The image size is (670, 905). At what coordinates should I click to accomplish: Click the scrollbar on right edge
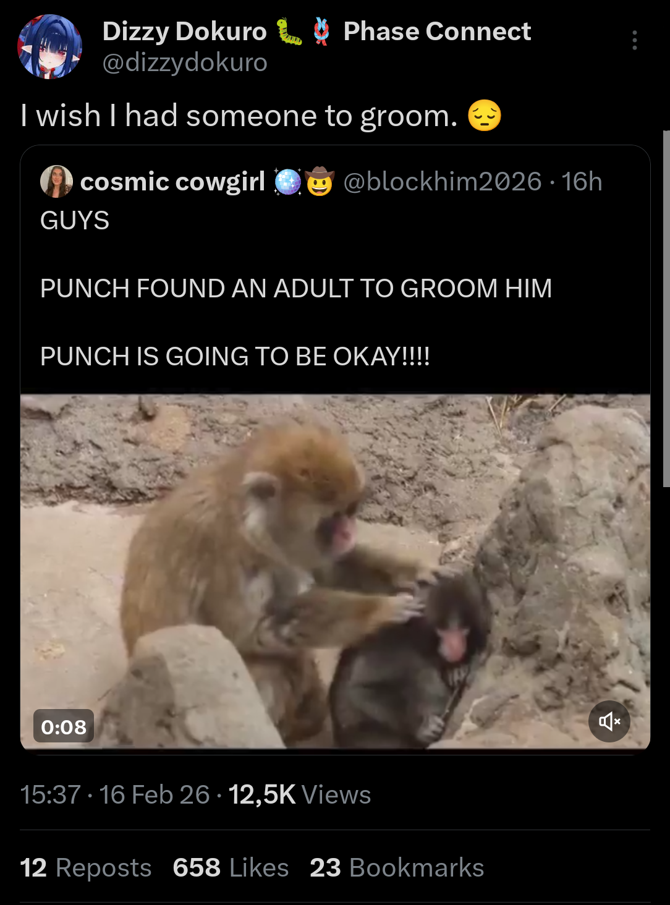coord(666,309)
